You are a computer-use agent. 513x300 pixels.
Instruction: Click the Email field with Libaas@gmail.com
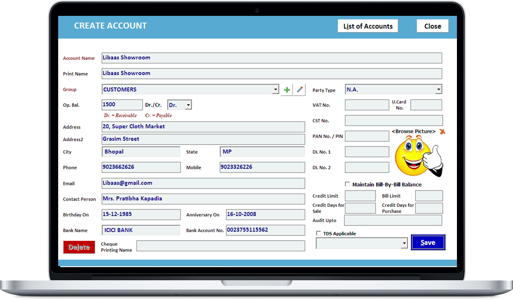(x=203, y=183)
